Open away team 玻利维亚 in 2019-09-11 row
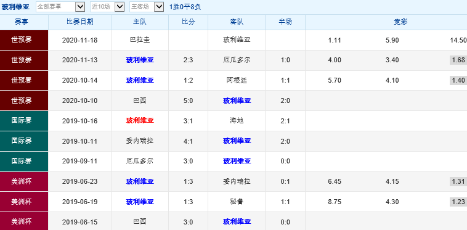The width and height of the screenshot is (467, 230). coord(237,161)
